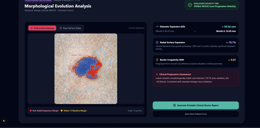The image size is (260, 128).
Task: Click the +-50.56 mm diameter value
Action: click(x=229, y=27)
